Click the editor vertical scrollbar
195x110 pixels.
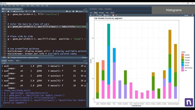pyautogui.click(x=87, y=26)
